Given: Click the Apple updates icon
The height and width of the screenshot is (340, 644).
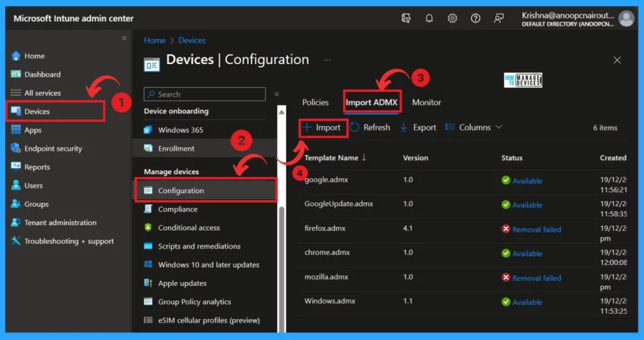Looking at the screenshot, I should pos(148,283).
